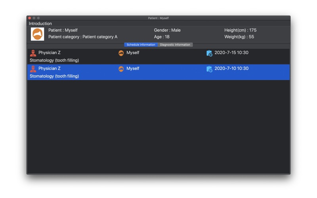The width and height of the screenshot is (317, 198).
Task: Click the schedule clock icon beside 2020-7-10
Action: click(x=209, y=69)
